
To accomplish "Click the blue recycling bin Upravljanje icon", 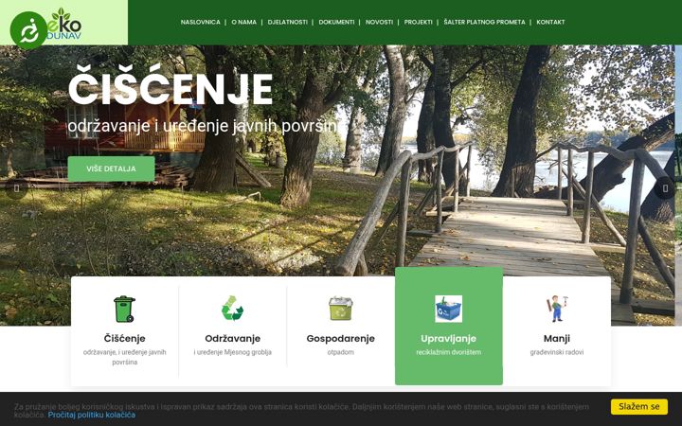I will tap(448, 309).
